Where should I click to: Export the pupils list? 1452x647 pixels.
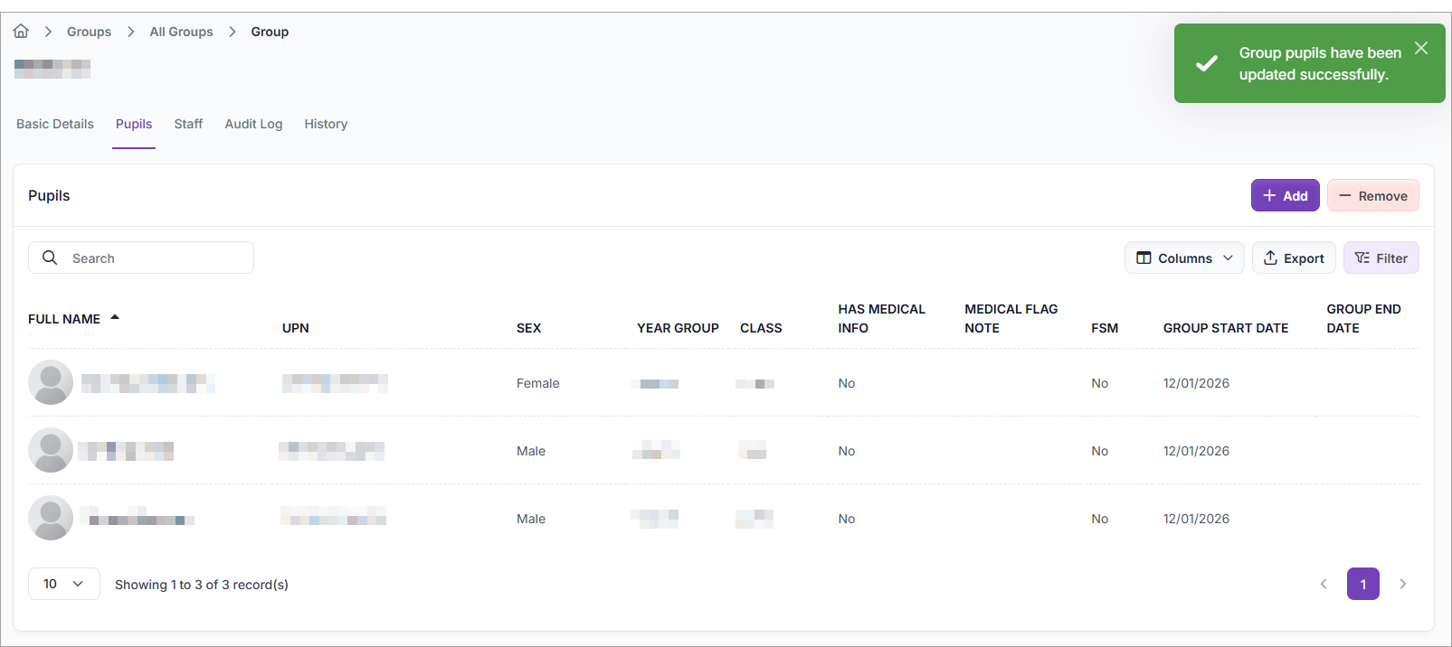[1293, 258]
